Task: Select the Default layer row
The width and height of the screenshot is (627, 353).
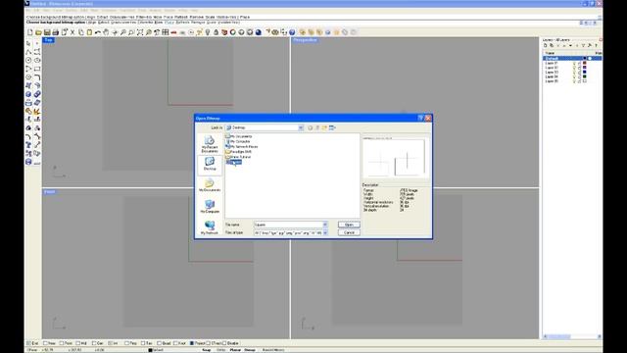Action: 572,59
